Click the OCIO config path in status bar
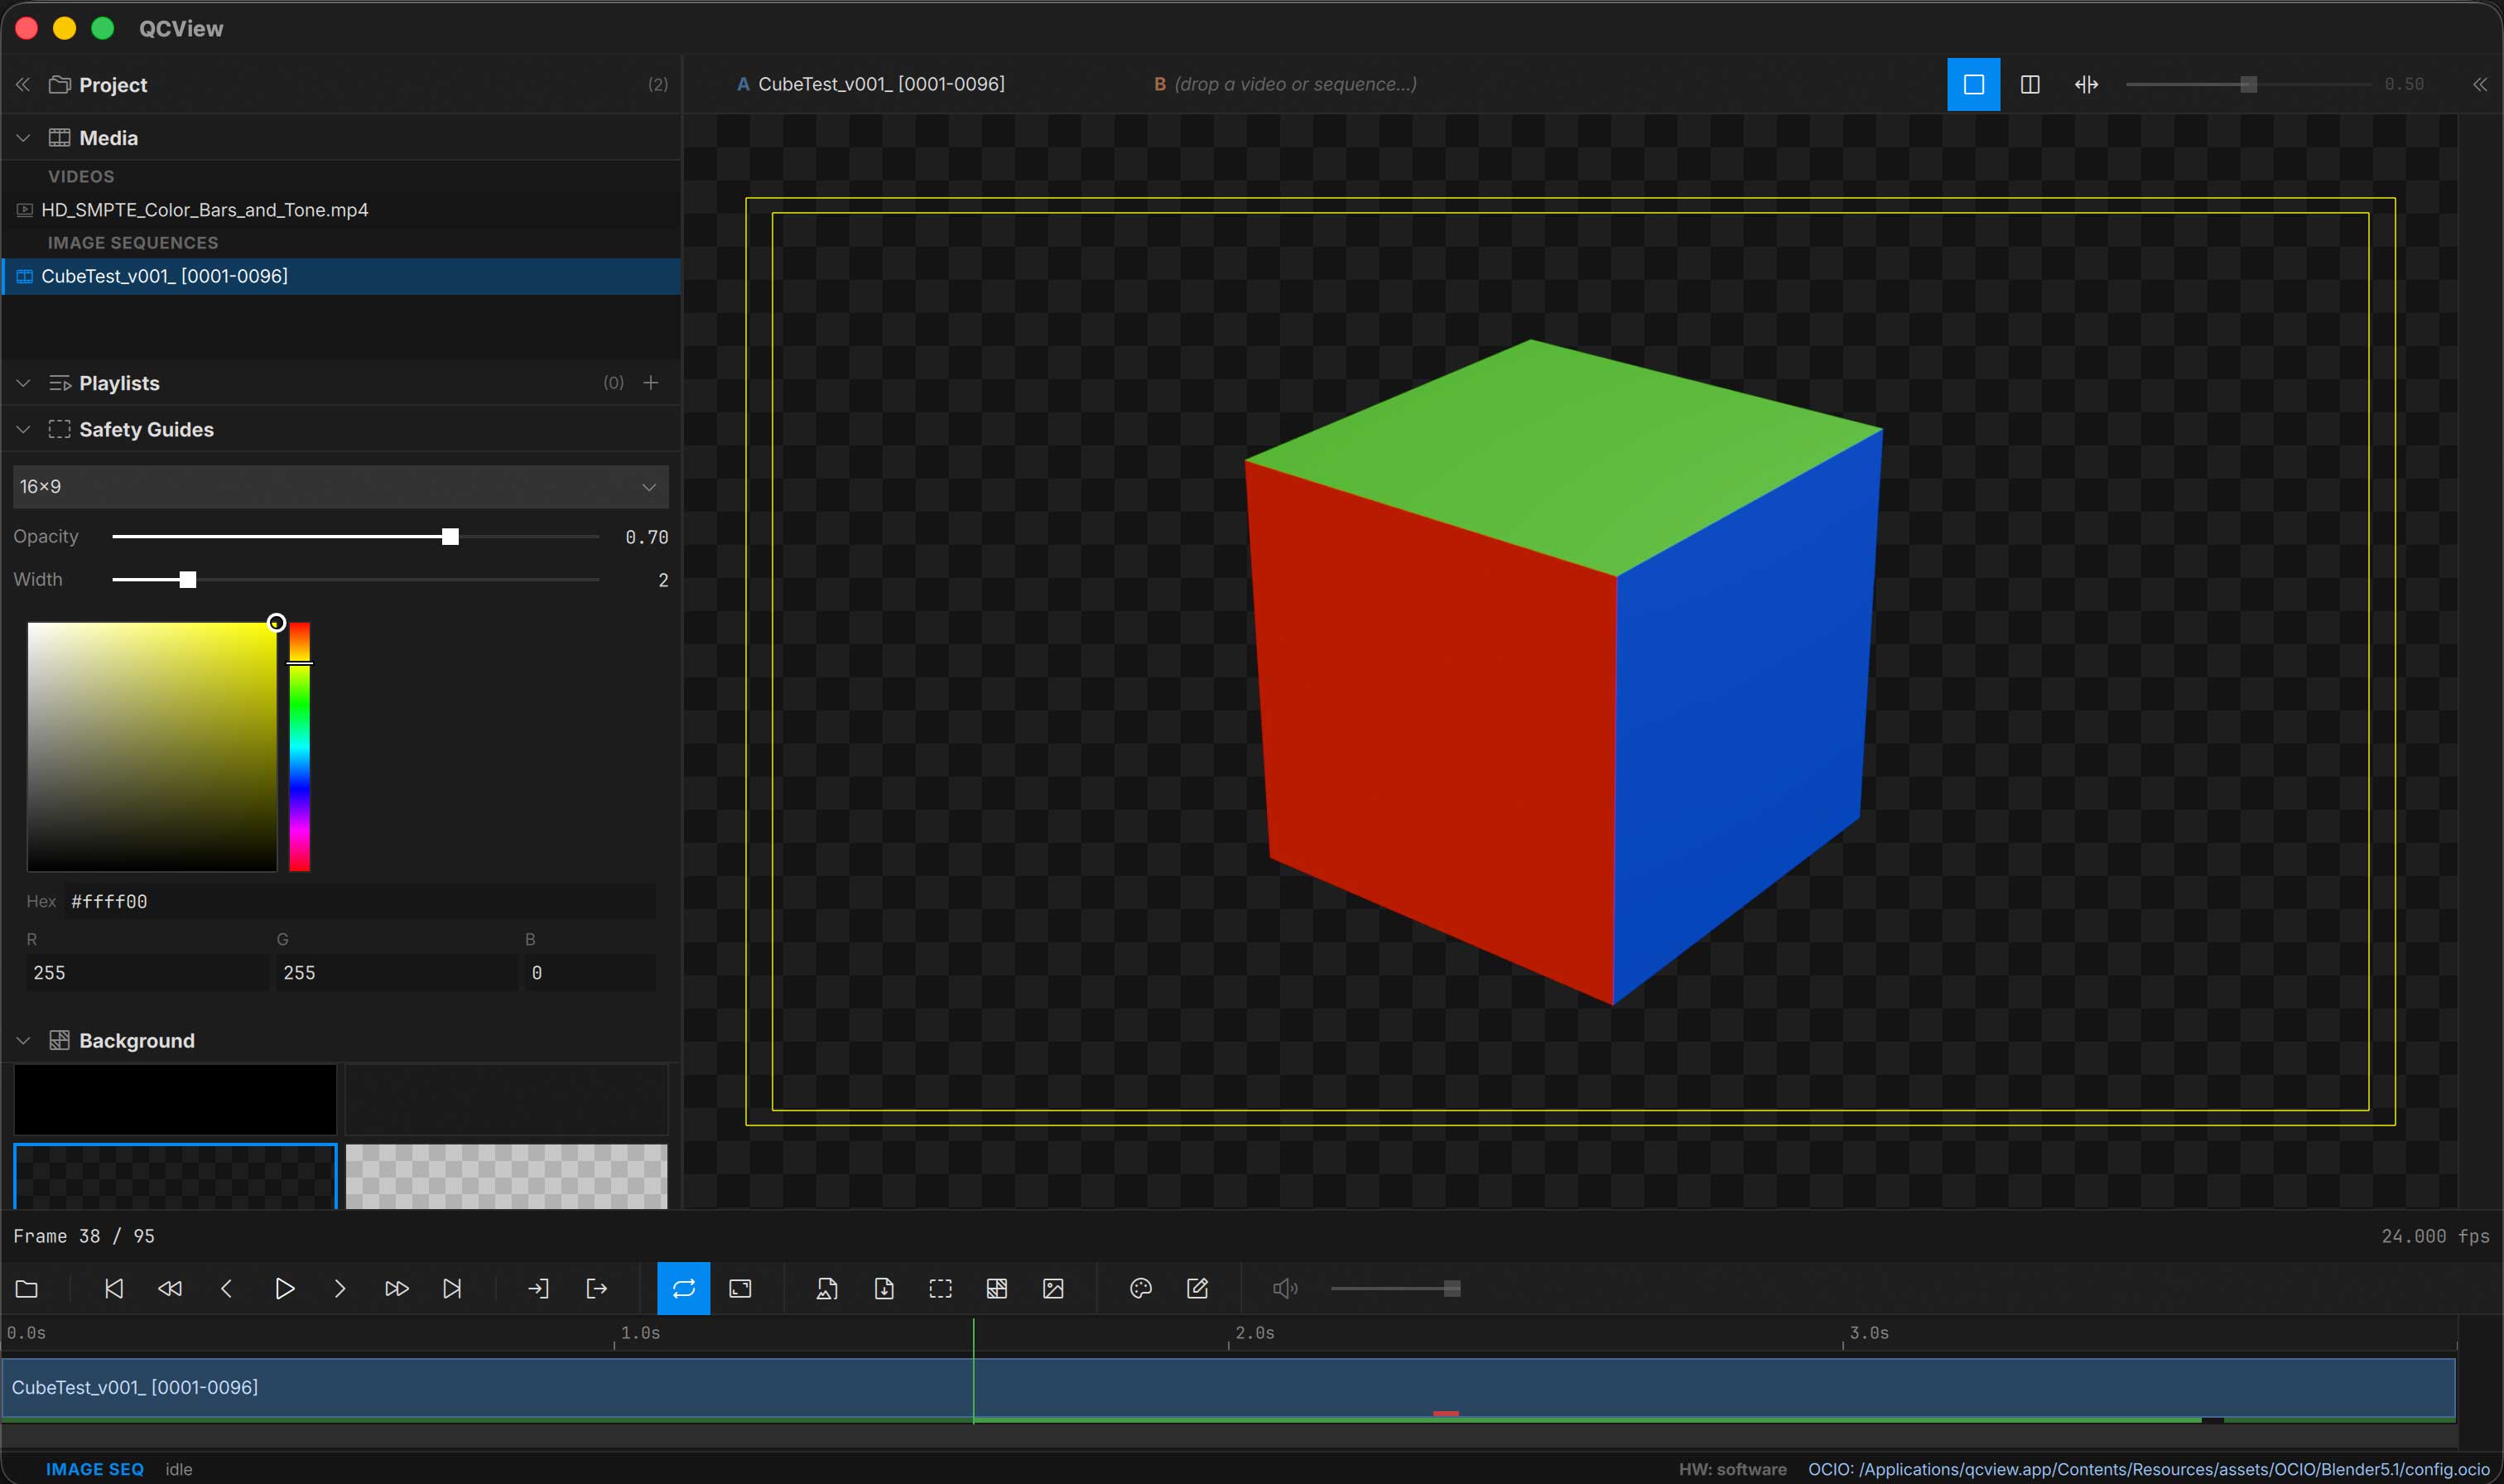2504x1484 pixels. click(2148, 1469)
